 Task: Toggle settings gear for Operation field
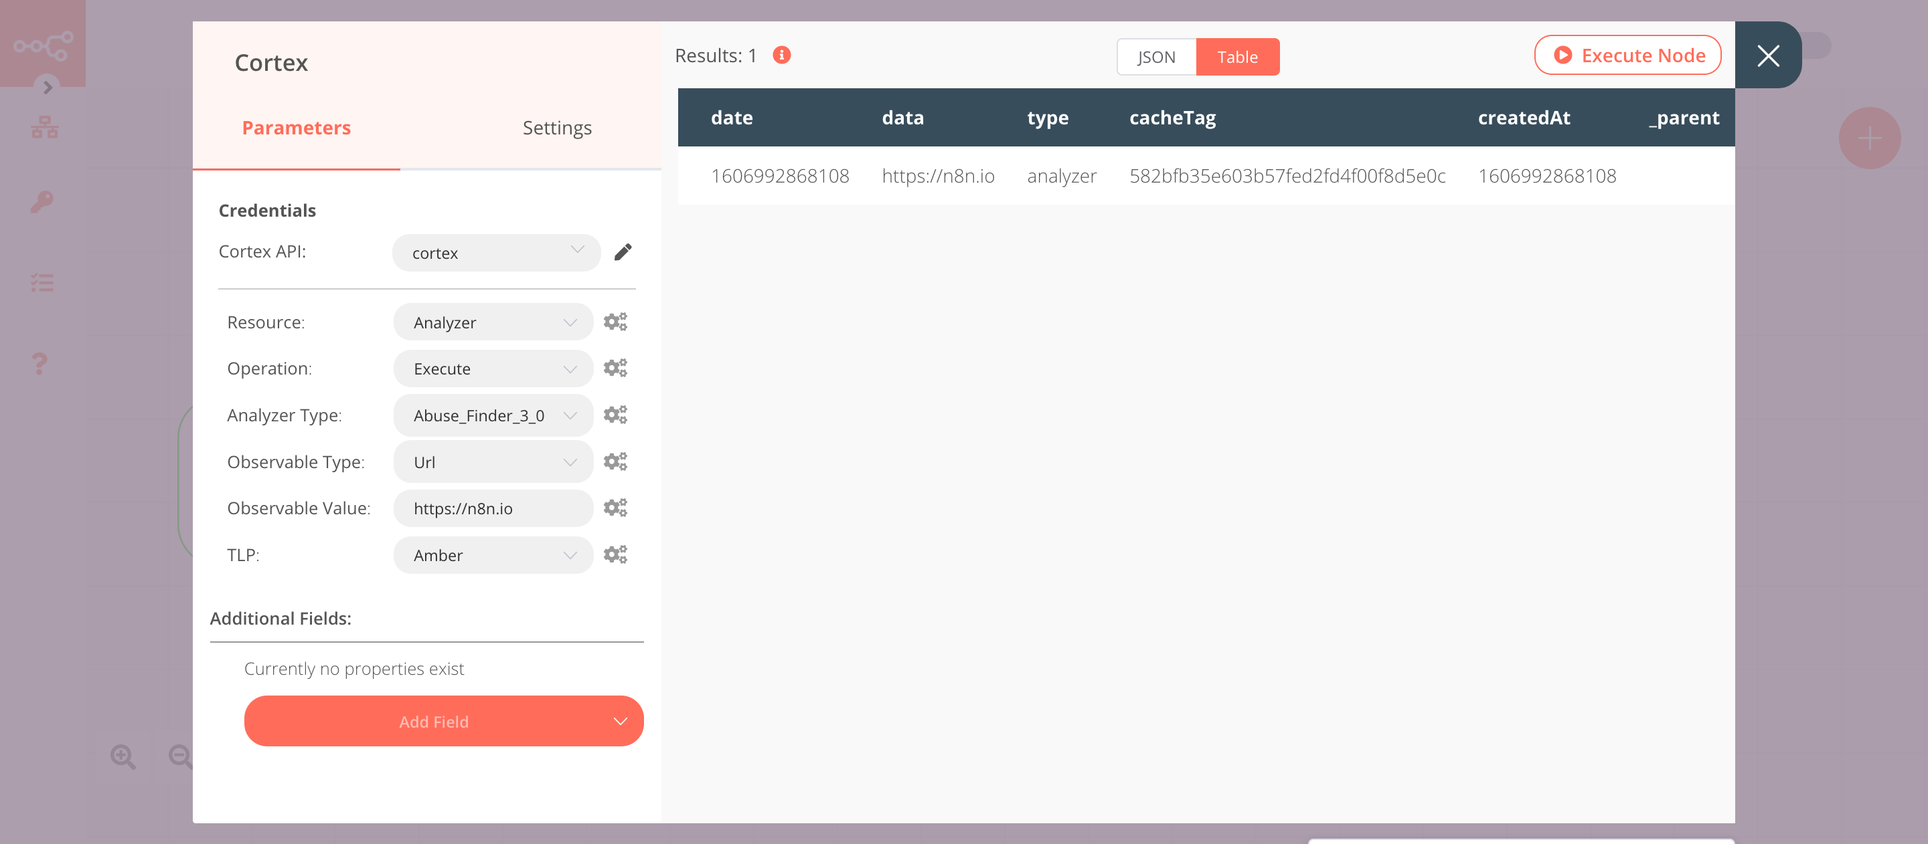pyautogui.click(x=615, y=367)
